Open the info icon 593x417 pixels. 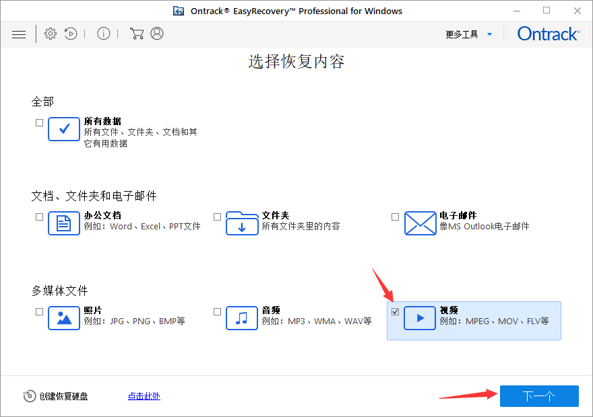point(104,34)
